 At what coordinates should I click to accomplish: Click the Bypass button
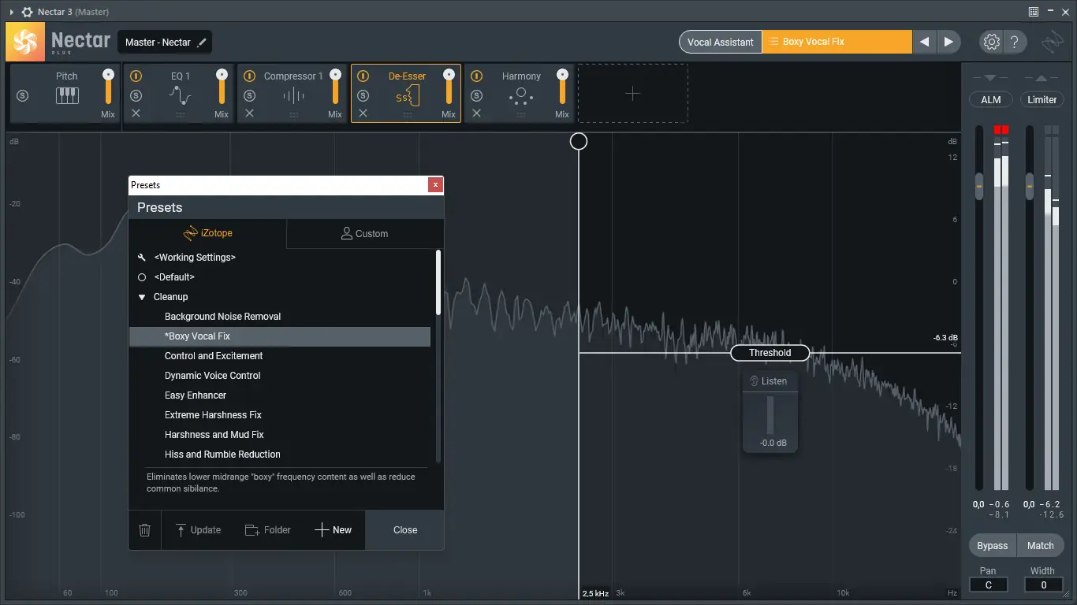point(993,546)
